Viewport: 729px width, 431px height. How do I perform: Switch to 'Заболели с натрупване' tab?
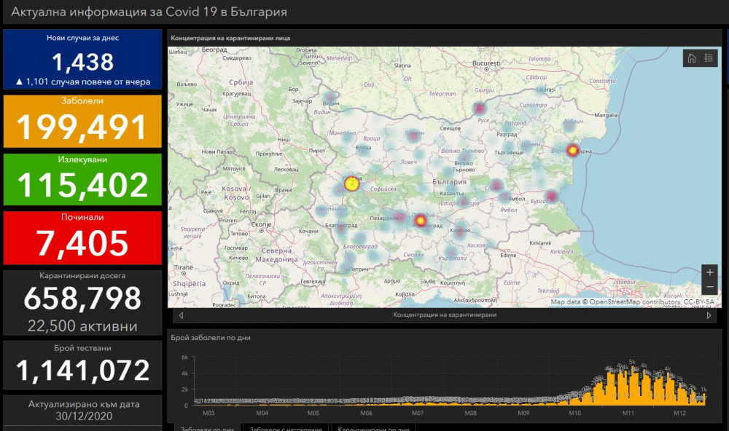point(286,428)
